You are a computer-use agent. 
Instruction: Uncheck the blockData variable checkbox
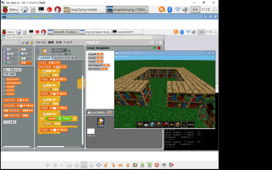(x=4, y=79)
